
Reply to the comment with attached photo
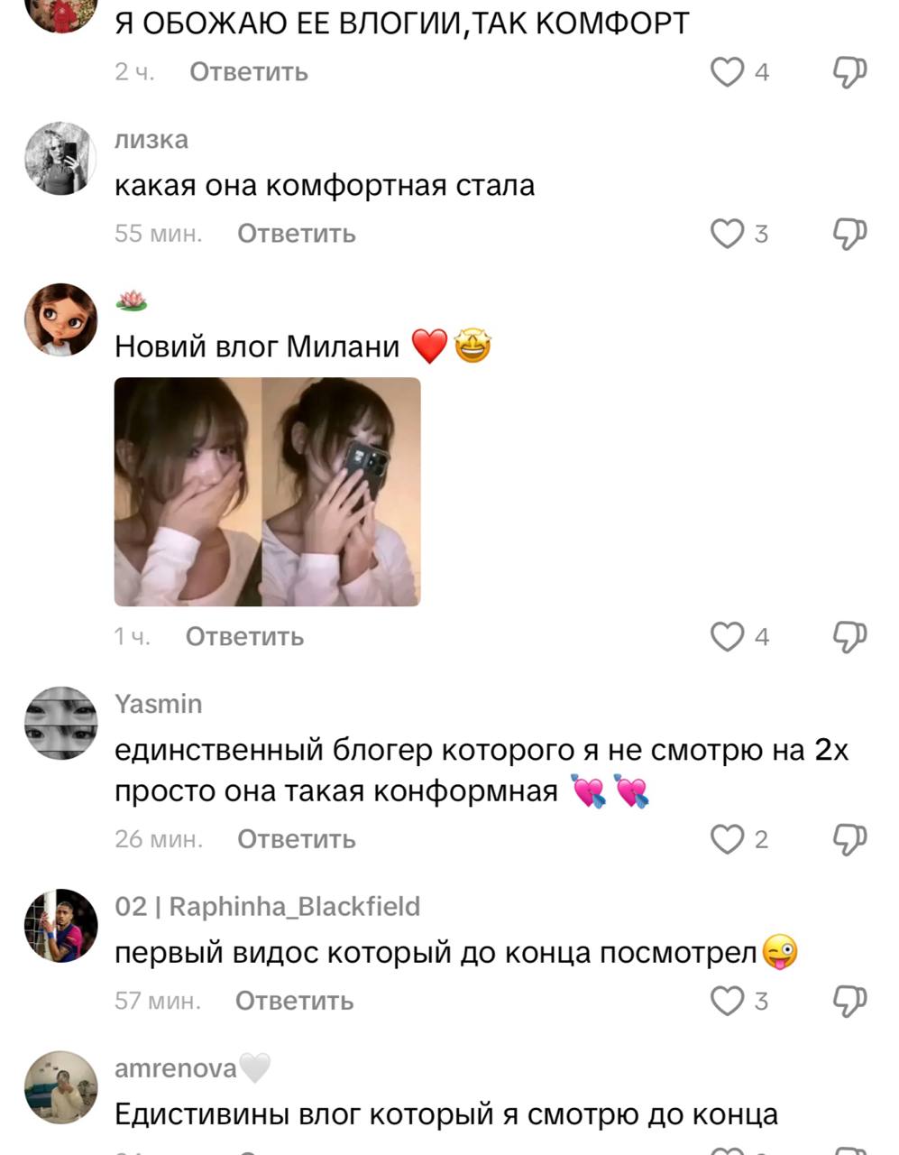click(245, 637)
